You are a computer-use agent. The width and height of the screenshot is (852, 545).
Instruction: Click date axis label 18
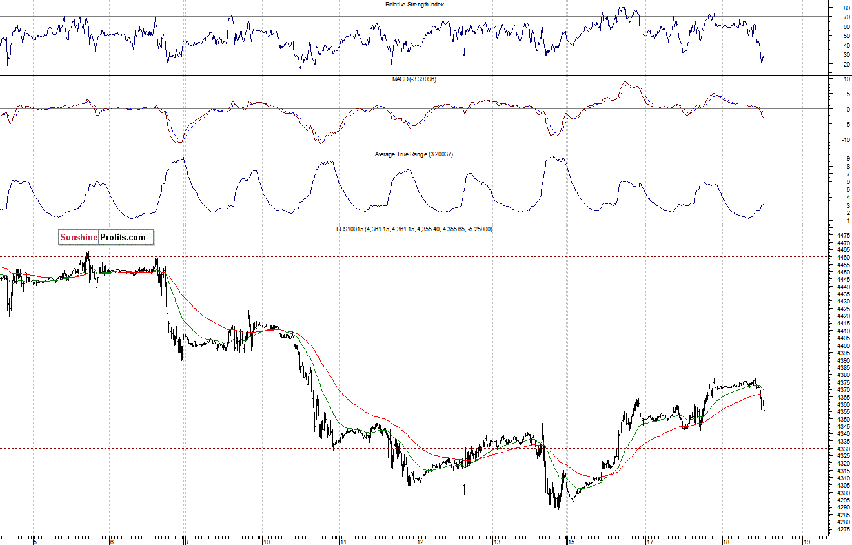pos(726,541)
